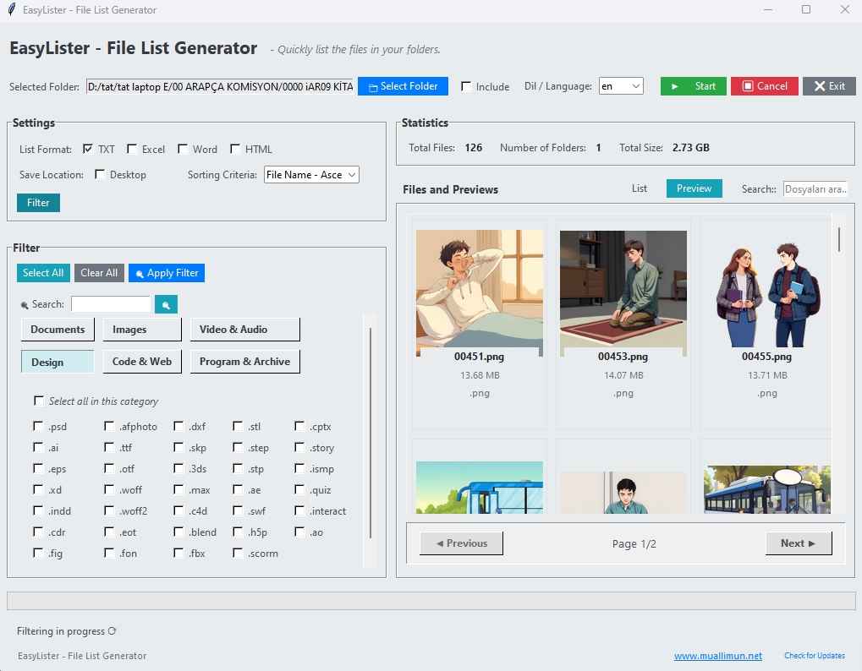Click Apply Filter with magnifier icon
Viewport: 862px width, 671px height.
(x=166, y=273)
